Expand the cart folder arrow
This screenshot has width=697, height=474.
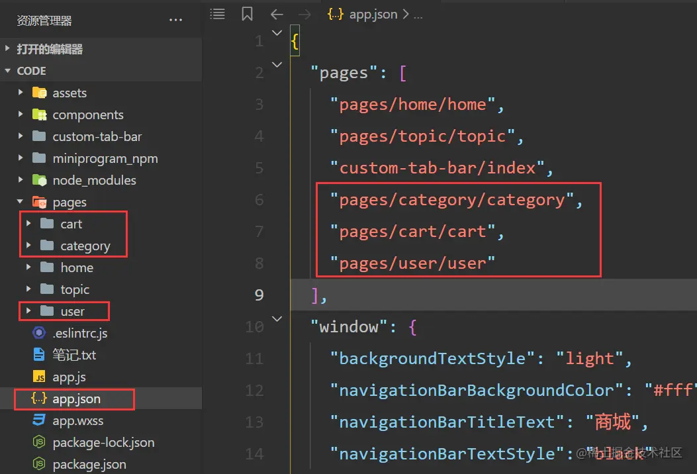click(x=28, y=223)
